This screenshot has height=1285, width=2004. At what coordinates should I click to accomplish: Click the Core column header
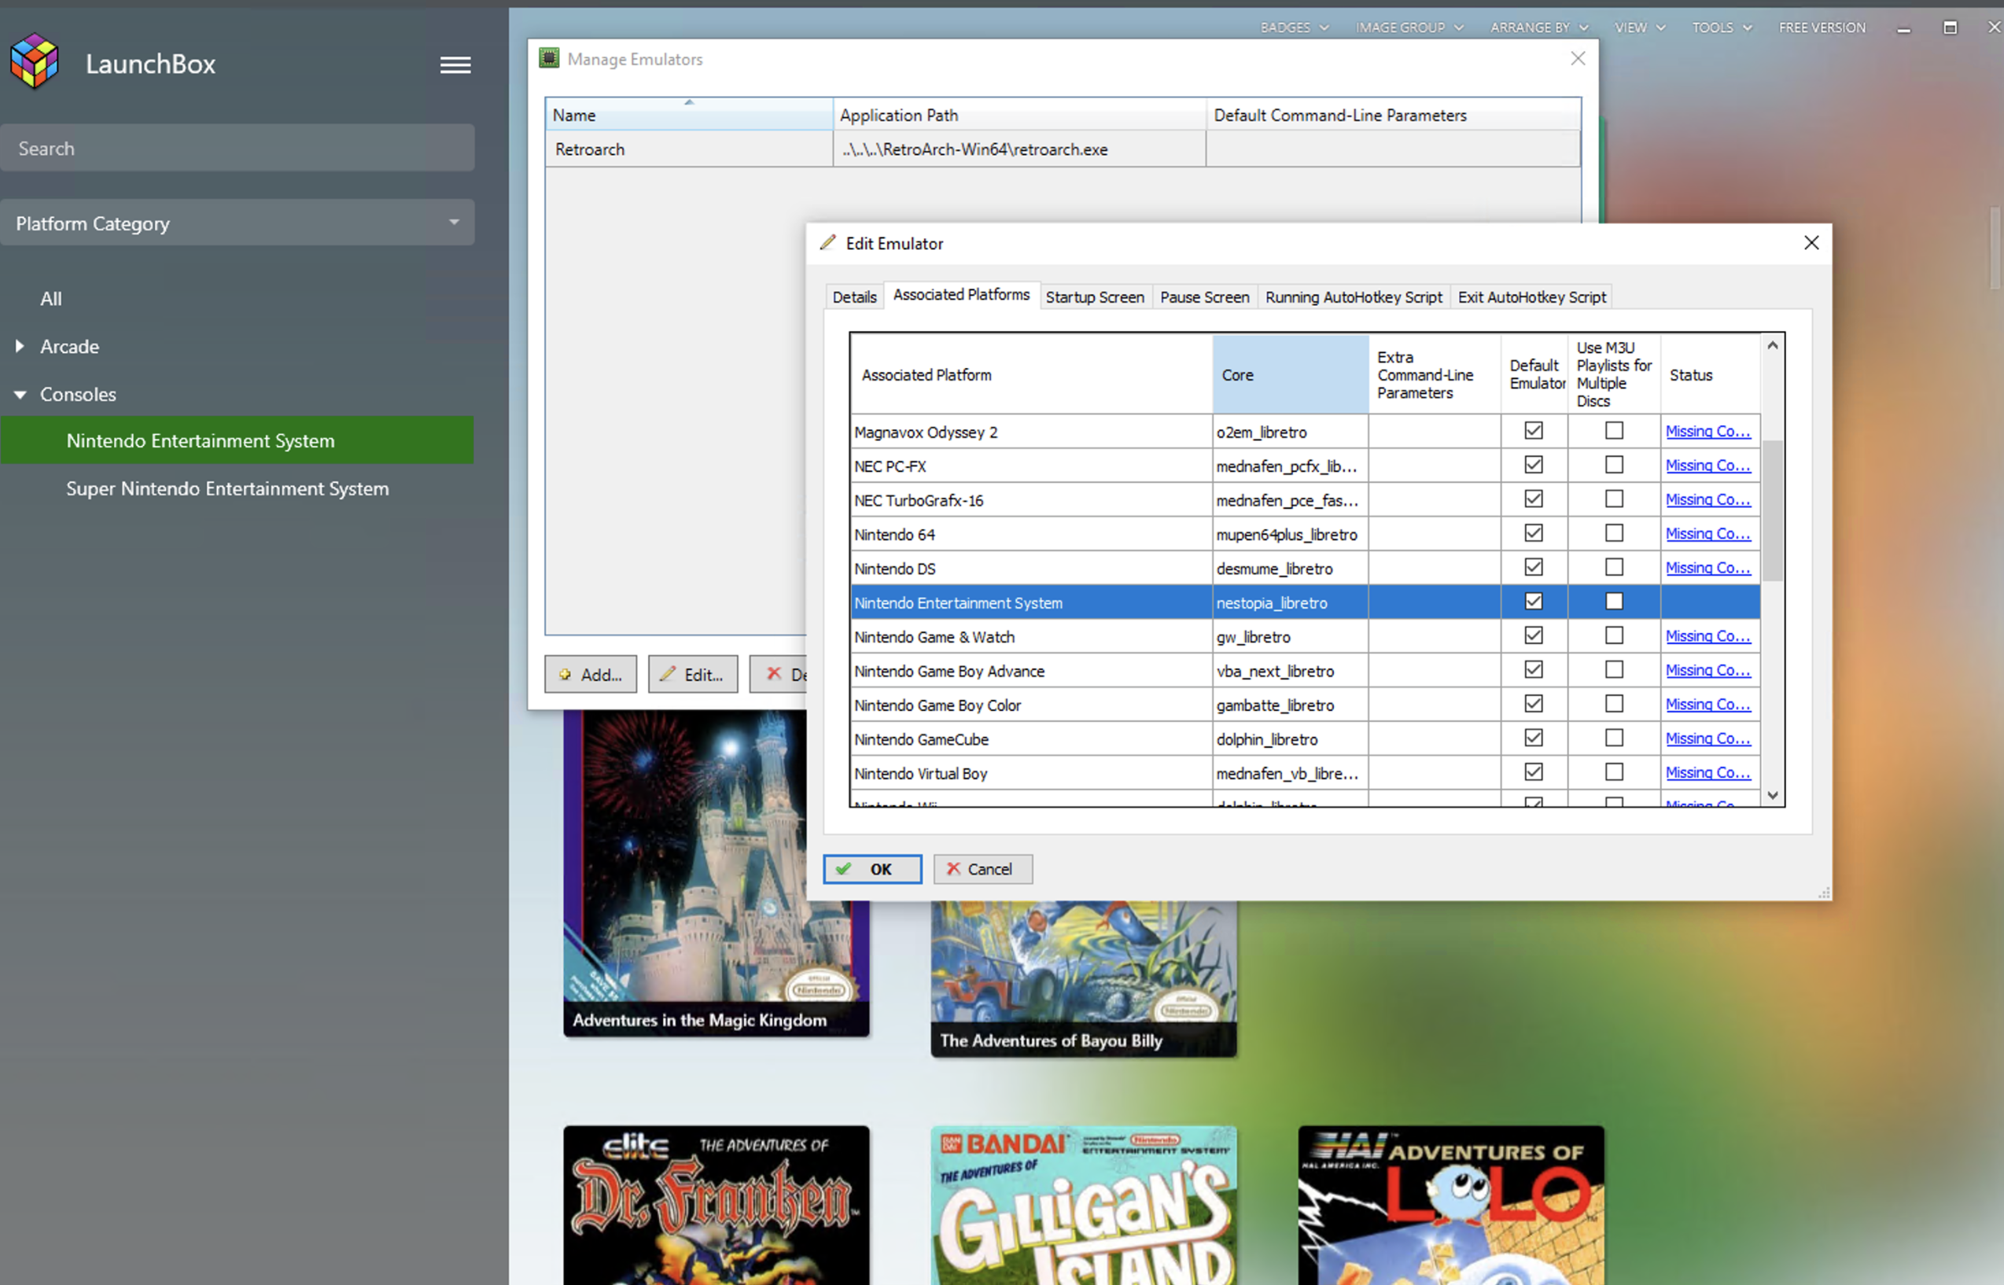(1291, 374)
